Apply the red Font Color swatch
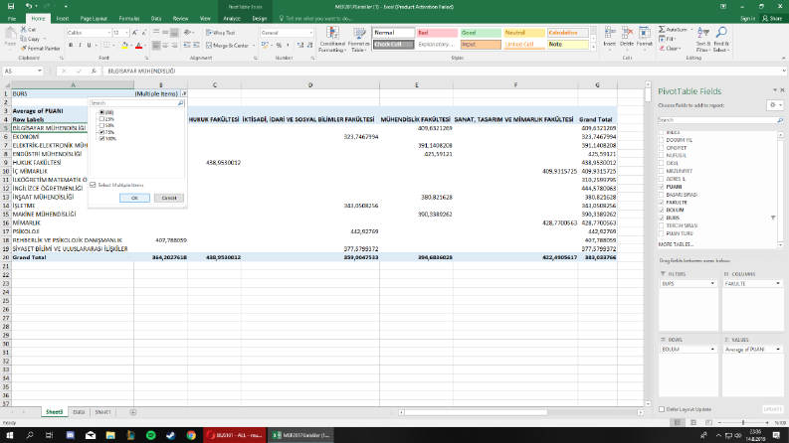This screenshot has height=443, width=789. point(139,46)
